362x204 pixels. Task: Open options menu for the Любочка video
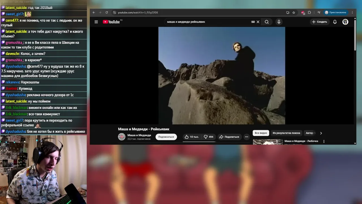(x=324, y=141)
